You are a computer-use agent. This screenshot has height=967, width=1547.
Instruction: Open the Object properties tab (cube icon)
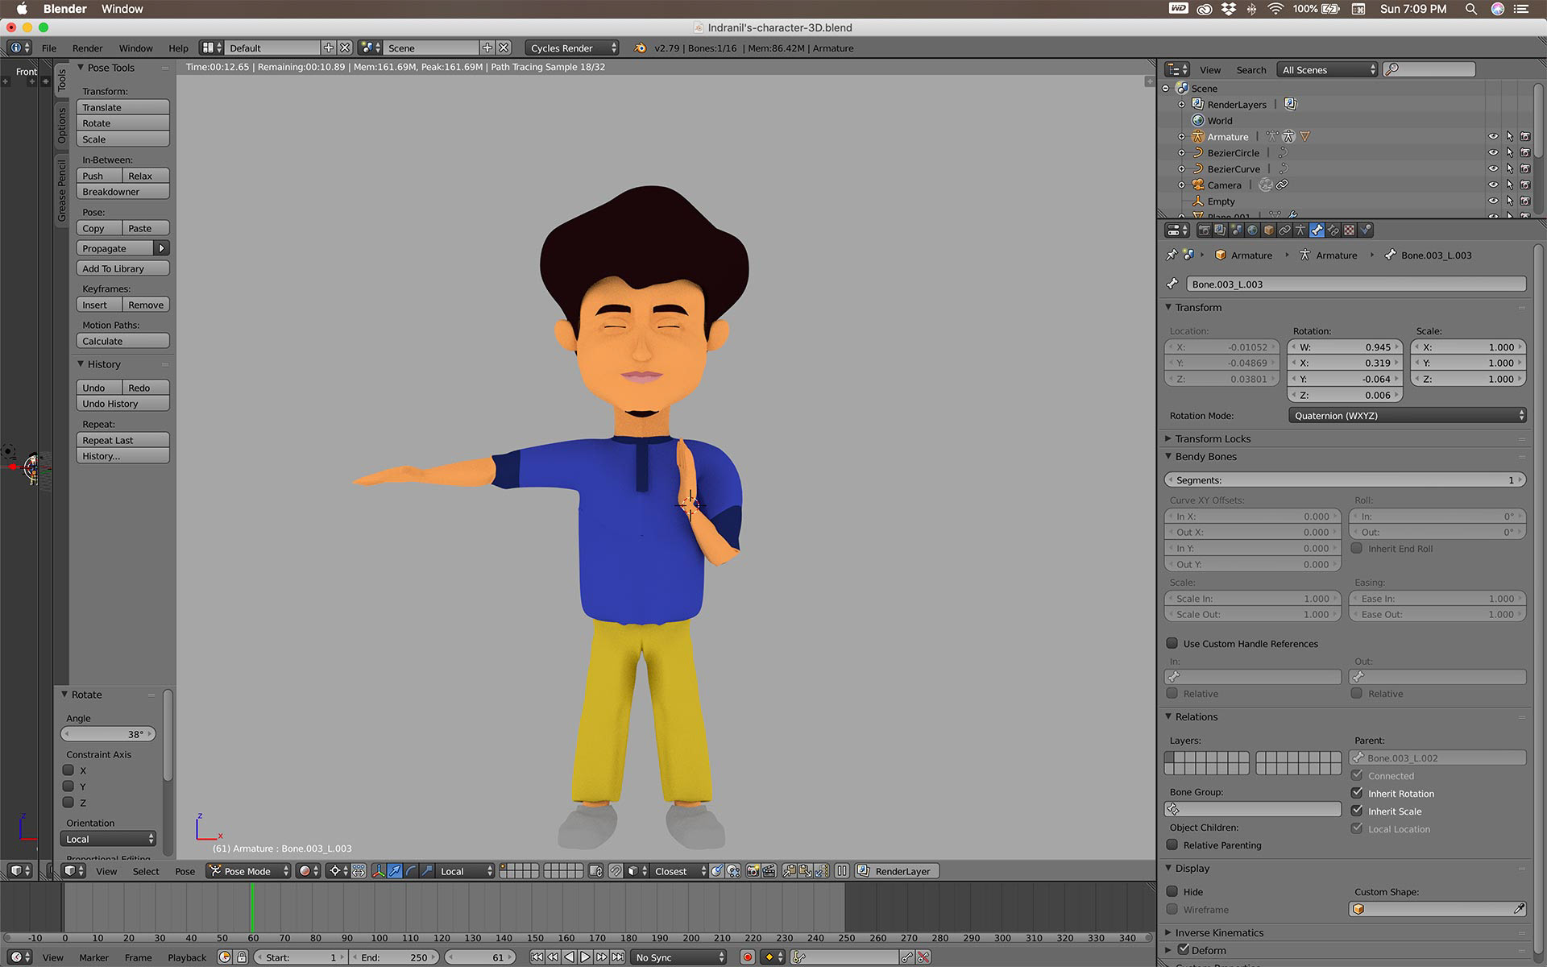coord(1268,230)
